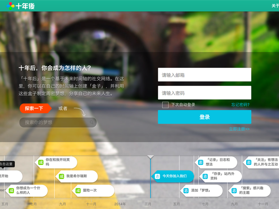279x209 pixels.
Task: Click the 立即注册>> link
Action: coord(239,129)
